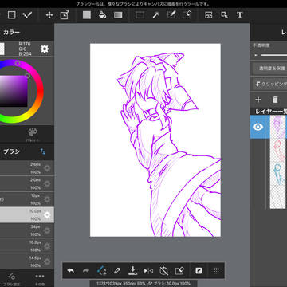Tap the current white color swatch
Screen dimensions: 287x287
(2, 49)
